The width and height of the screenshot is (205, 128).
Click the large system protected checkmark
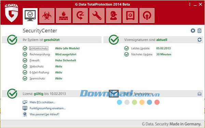click(x=12, y=40)
